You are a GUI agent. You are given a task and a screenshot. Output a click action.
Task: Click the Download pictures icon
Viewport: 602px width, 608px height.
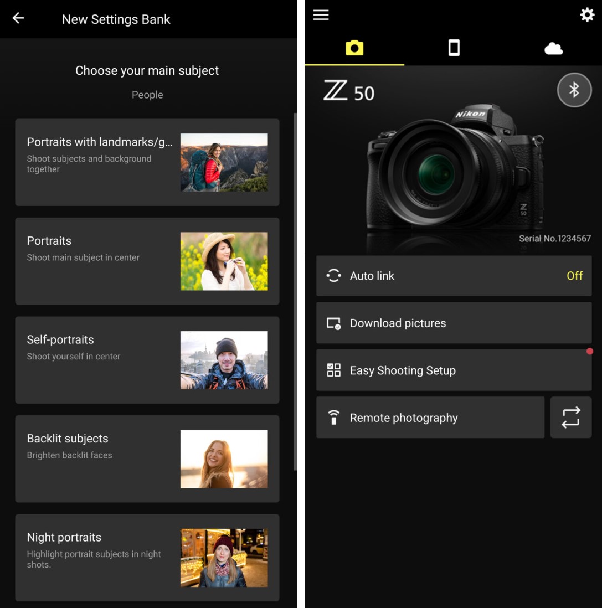pos(333,323)
